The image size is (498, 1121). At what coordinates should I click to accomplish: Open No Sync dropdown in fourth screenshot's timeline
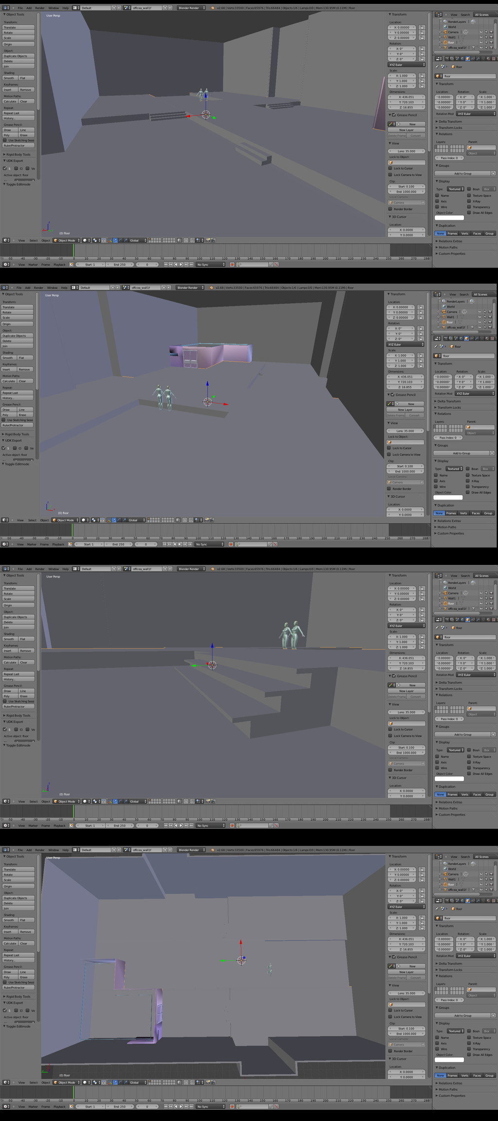(x=210, y=1107)
